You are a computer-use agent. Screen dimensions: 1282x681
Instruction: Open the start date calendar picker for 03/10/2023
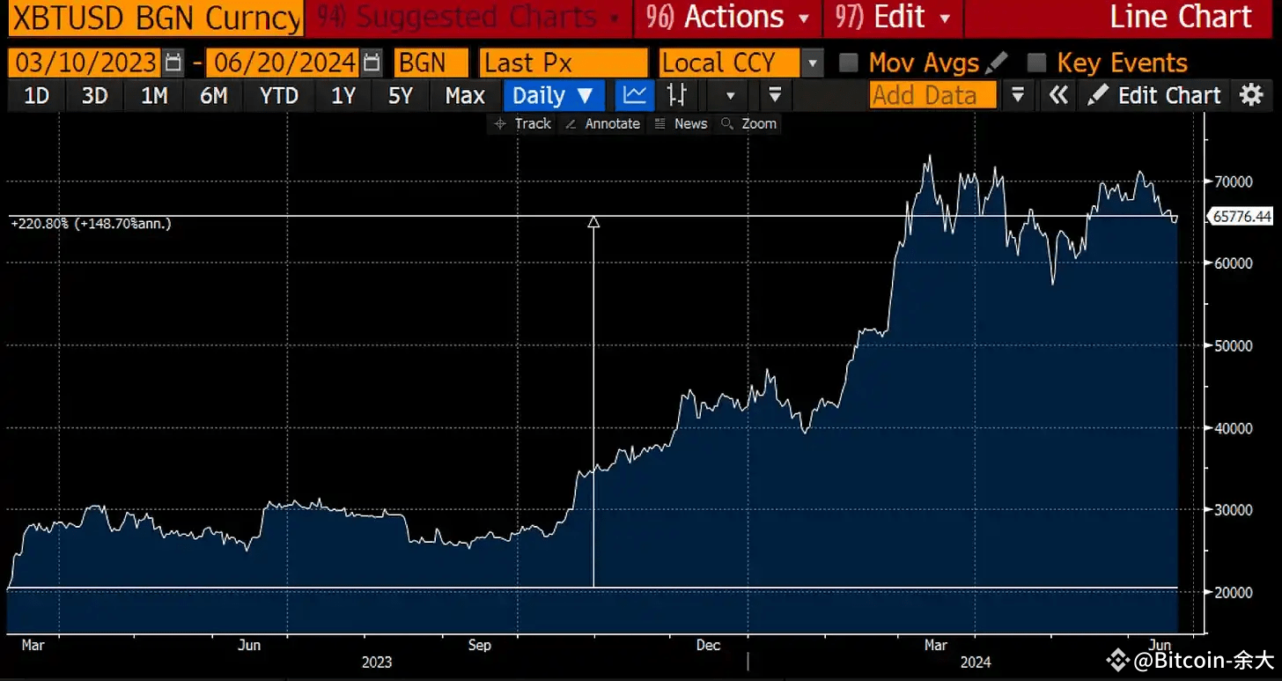pos(173,63)
